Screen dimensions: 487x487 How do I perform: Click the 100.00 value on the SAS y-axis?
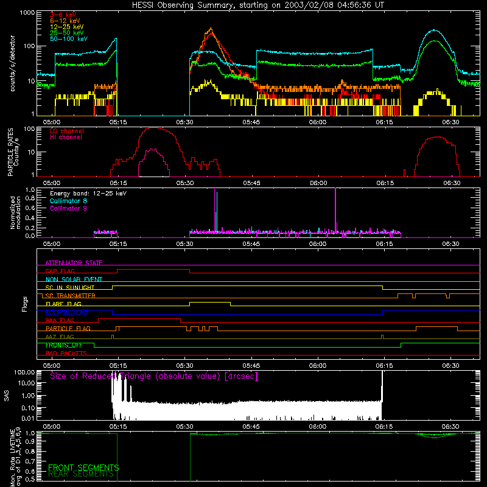(24, 372)
